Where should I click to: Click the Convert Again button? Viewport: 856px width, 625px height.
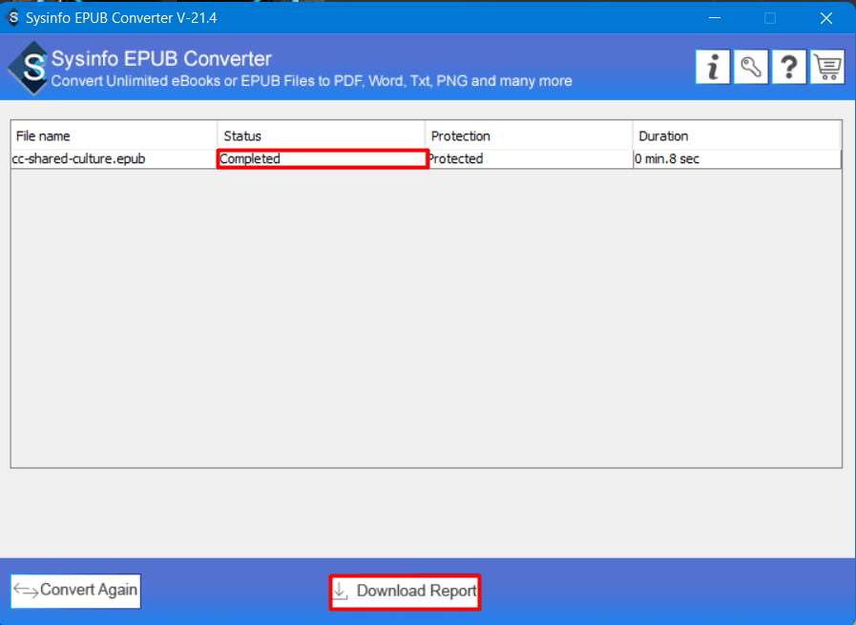74,591
